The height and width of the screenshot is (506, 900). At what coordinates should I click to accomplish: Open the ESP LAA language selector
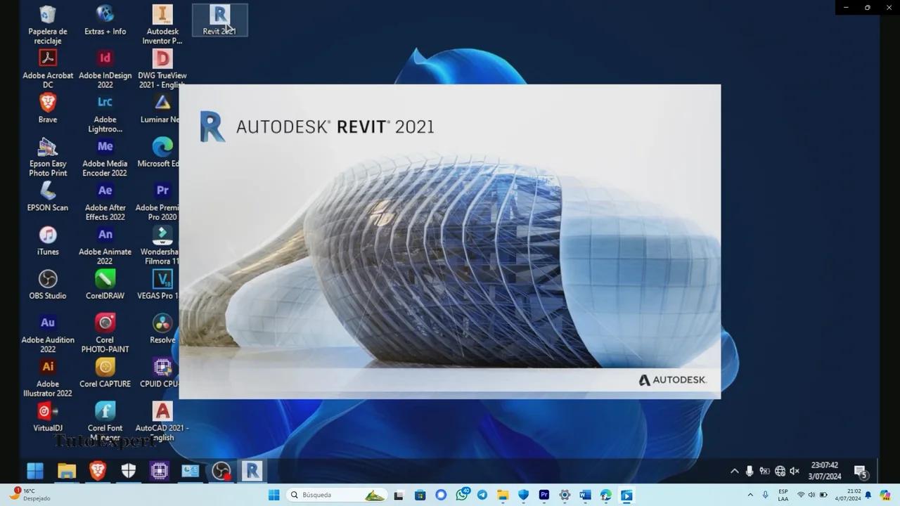click(x=783, y=495)
